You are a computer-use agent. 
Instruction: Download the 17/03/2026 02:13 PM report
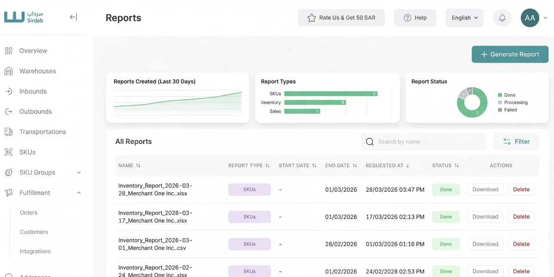tap(485, 217)
